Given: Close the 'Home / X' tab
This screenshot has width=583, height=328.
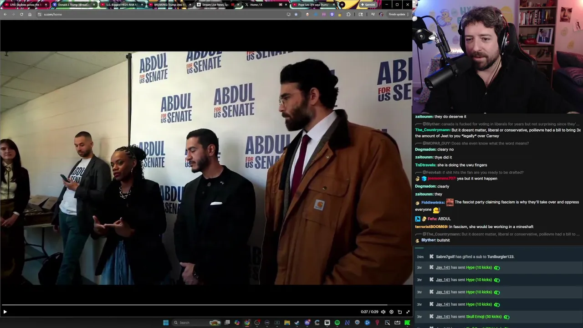Looking at the screenshot, I should (286, 5).
